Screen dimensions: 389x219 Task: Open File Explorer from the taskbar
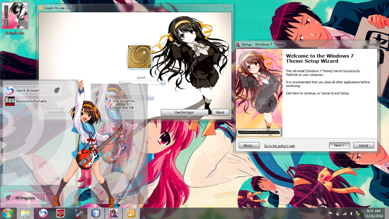pos(25,213)
